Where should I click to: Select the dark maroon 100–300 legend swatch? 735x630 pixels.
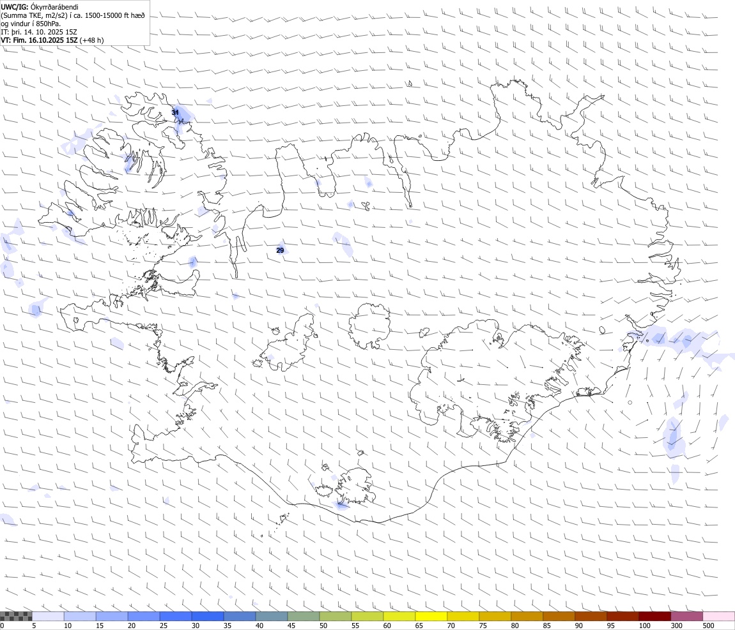point(655,616)
